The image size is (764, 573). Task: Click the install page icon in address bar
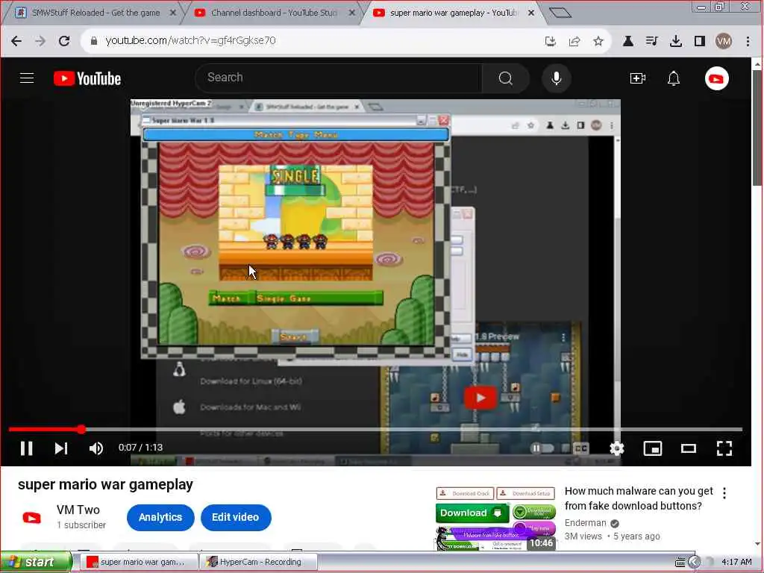pos(551,42)
